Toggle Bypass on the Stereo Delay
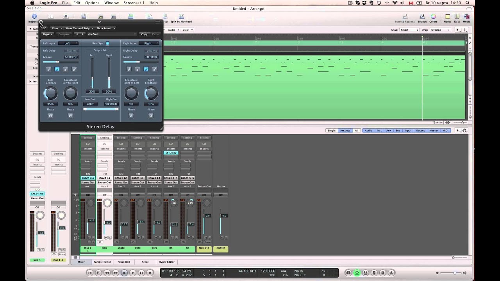Screen dimensions: 500x281 [47, 34]
